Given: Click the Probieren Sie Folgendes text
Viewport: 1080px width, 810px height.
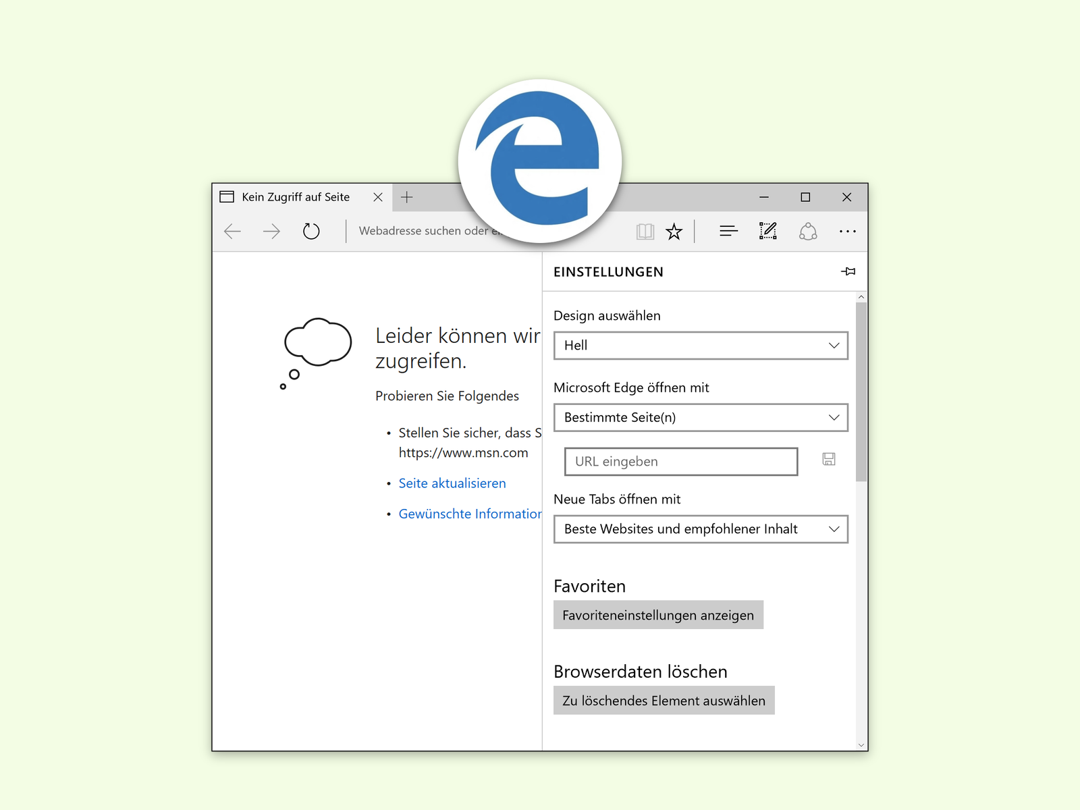Looking at the screenshot, I should [447, 396].
